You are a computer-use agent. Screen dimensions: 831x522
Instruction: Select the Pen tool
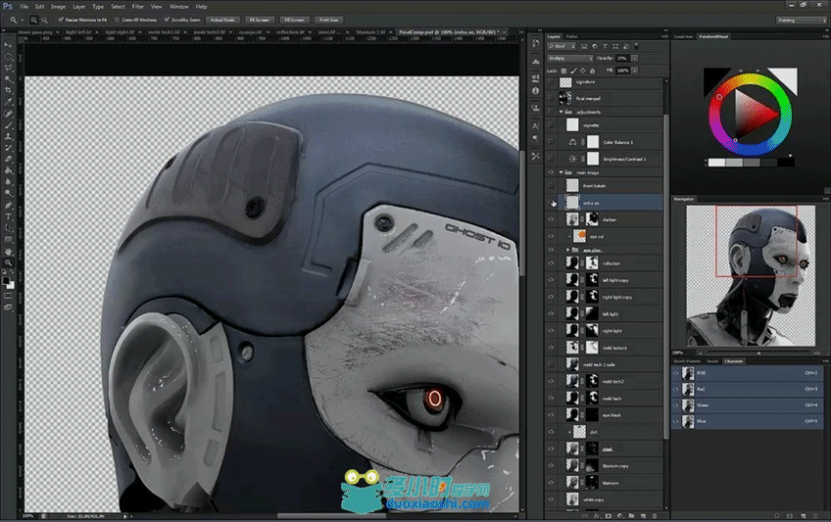tap(8, 206)
